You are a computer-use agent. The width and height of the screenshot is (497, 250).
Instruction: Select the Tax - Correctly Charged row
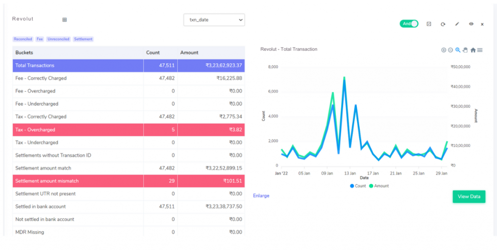(129, 117)
